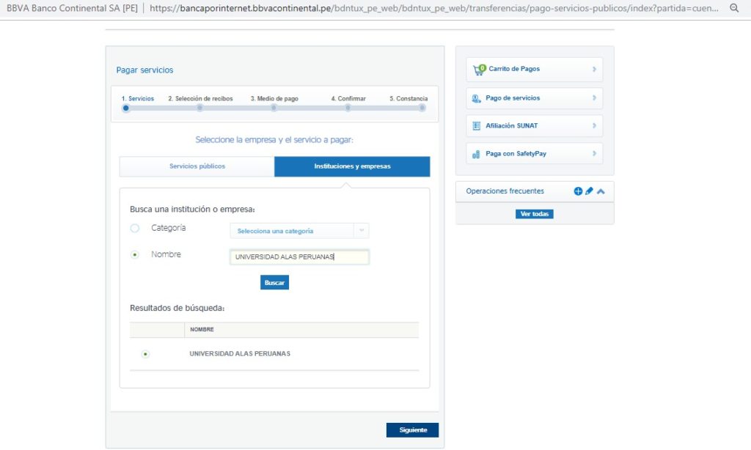Viewport: 751px width, 450px height.
Task: Click the browser URL address bar
Action: pos(433,8)
